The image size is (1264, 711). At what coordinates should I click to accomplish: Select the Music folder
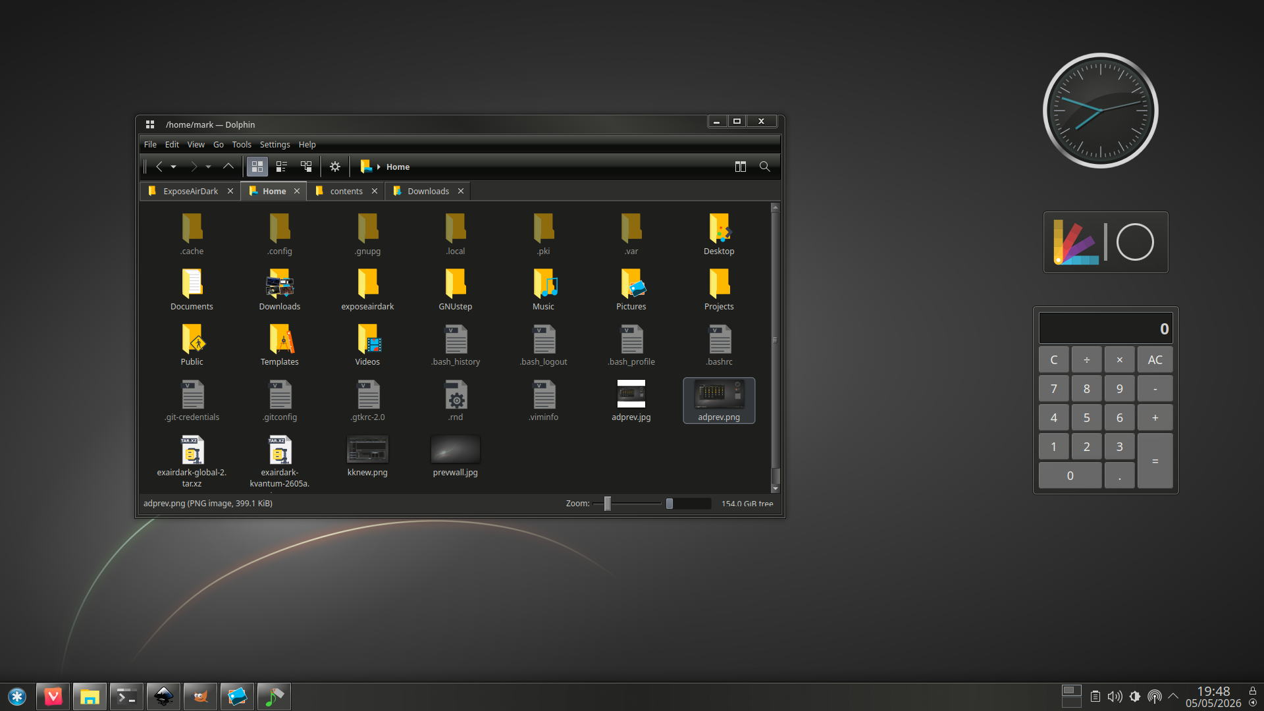click(x=544, y=290)
